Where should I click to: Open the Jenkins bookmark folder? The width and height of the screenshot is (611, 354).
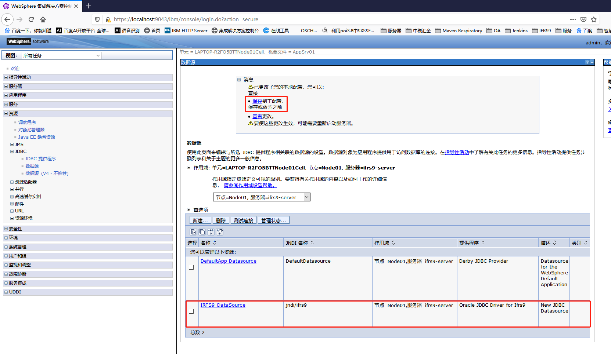pyautogui.click(x=516, y=30)
